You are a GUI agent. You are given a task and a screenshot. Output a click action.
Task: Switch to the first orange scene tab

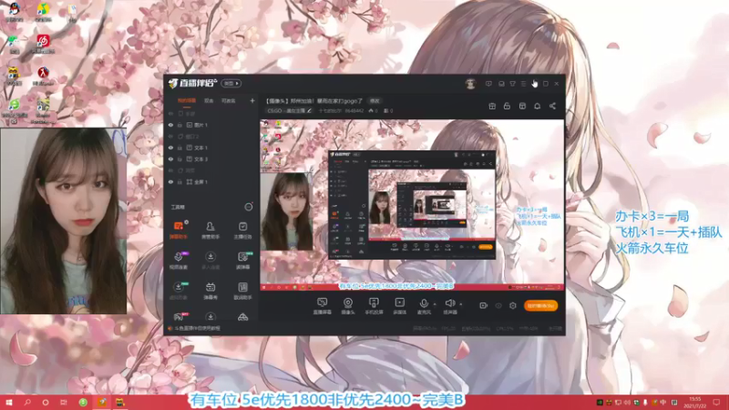187,100
